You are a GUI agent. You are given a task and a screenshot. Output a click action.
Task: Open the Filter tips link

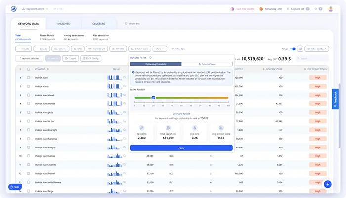(x=178, y=49)
